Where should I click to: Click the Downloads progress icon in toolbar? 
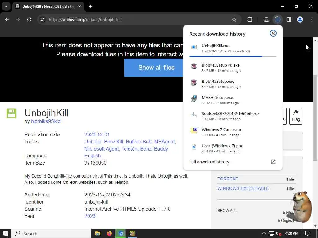pyautogui.click(x=277, y=20)
